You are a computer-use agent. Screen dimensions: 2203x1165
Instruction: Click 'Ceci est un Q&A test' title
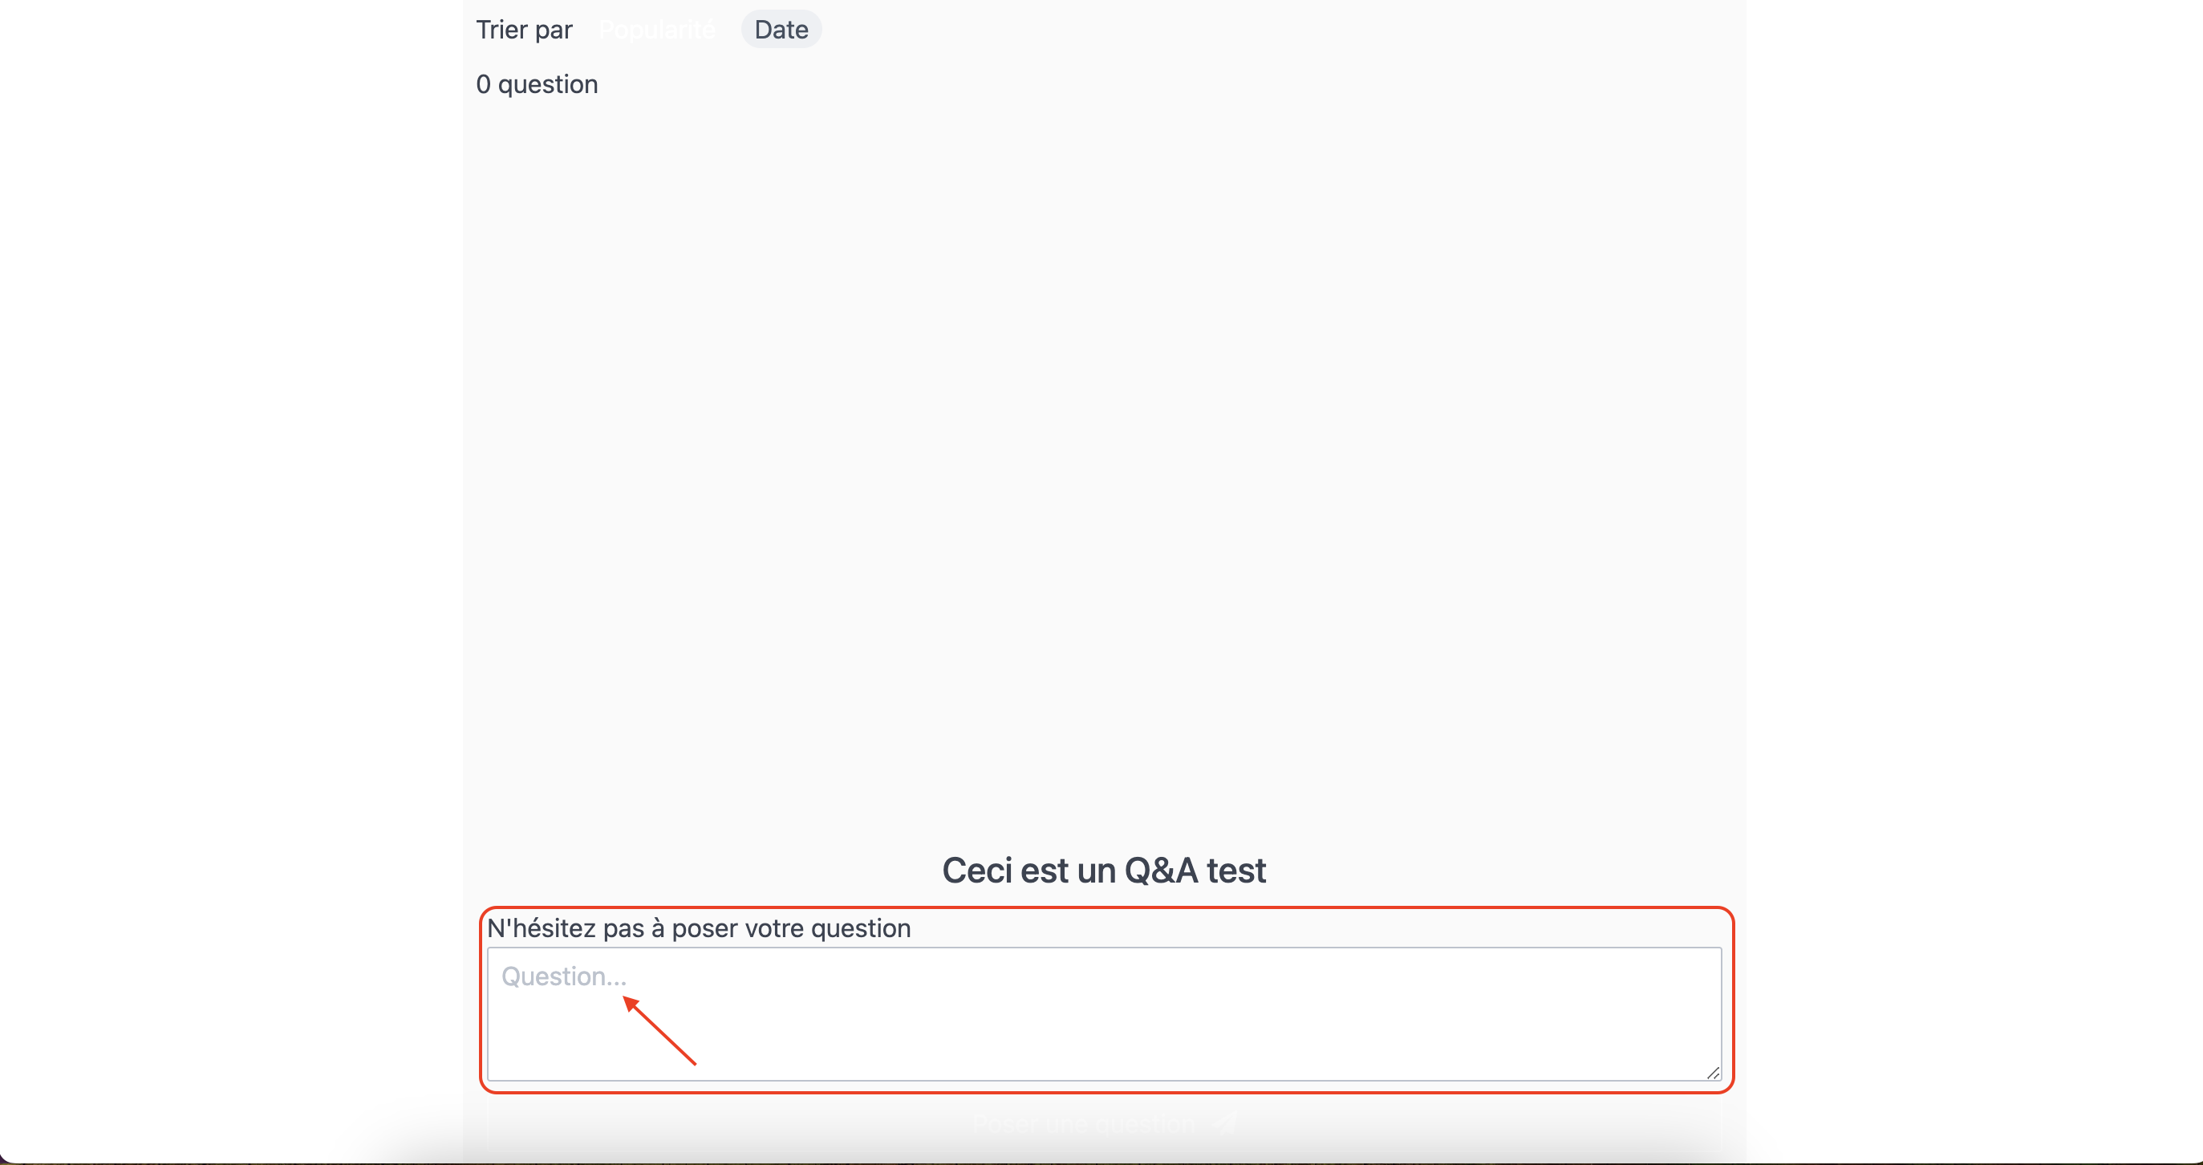click(x=1105, y=872)
